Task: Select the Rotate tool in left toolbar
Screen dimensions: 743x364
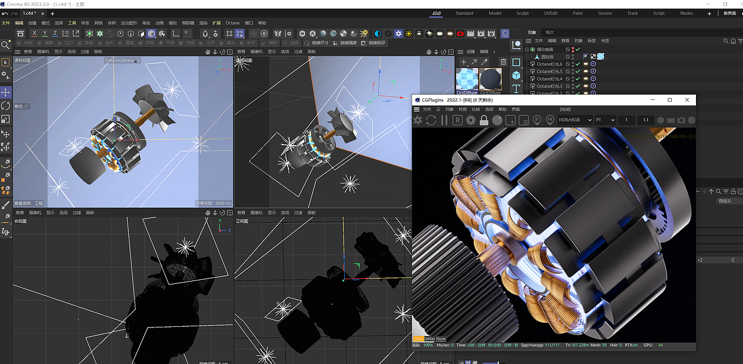Action: 6,106
